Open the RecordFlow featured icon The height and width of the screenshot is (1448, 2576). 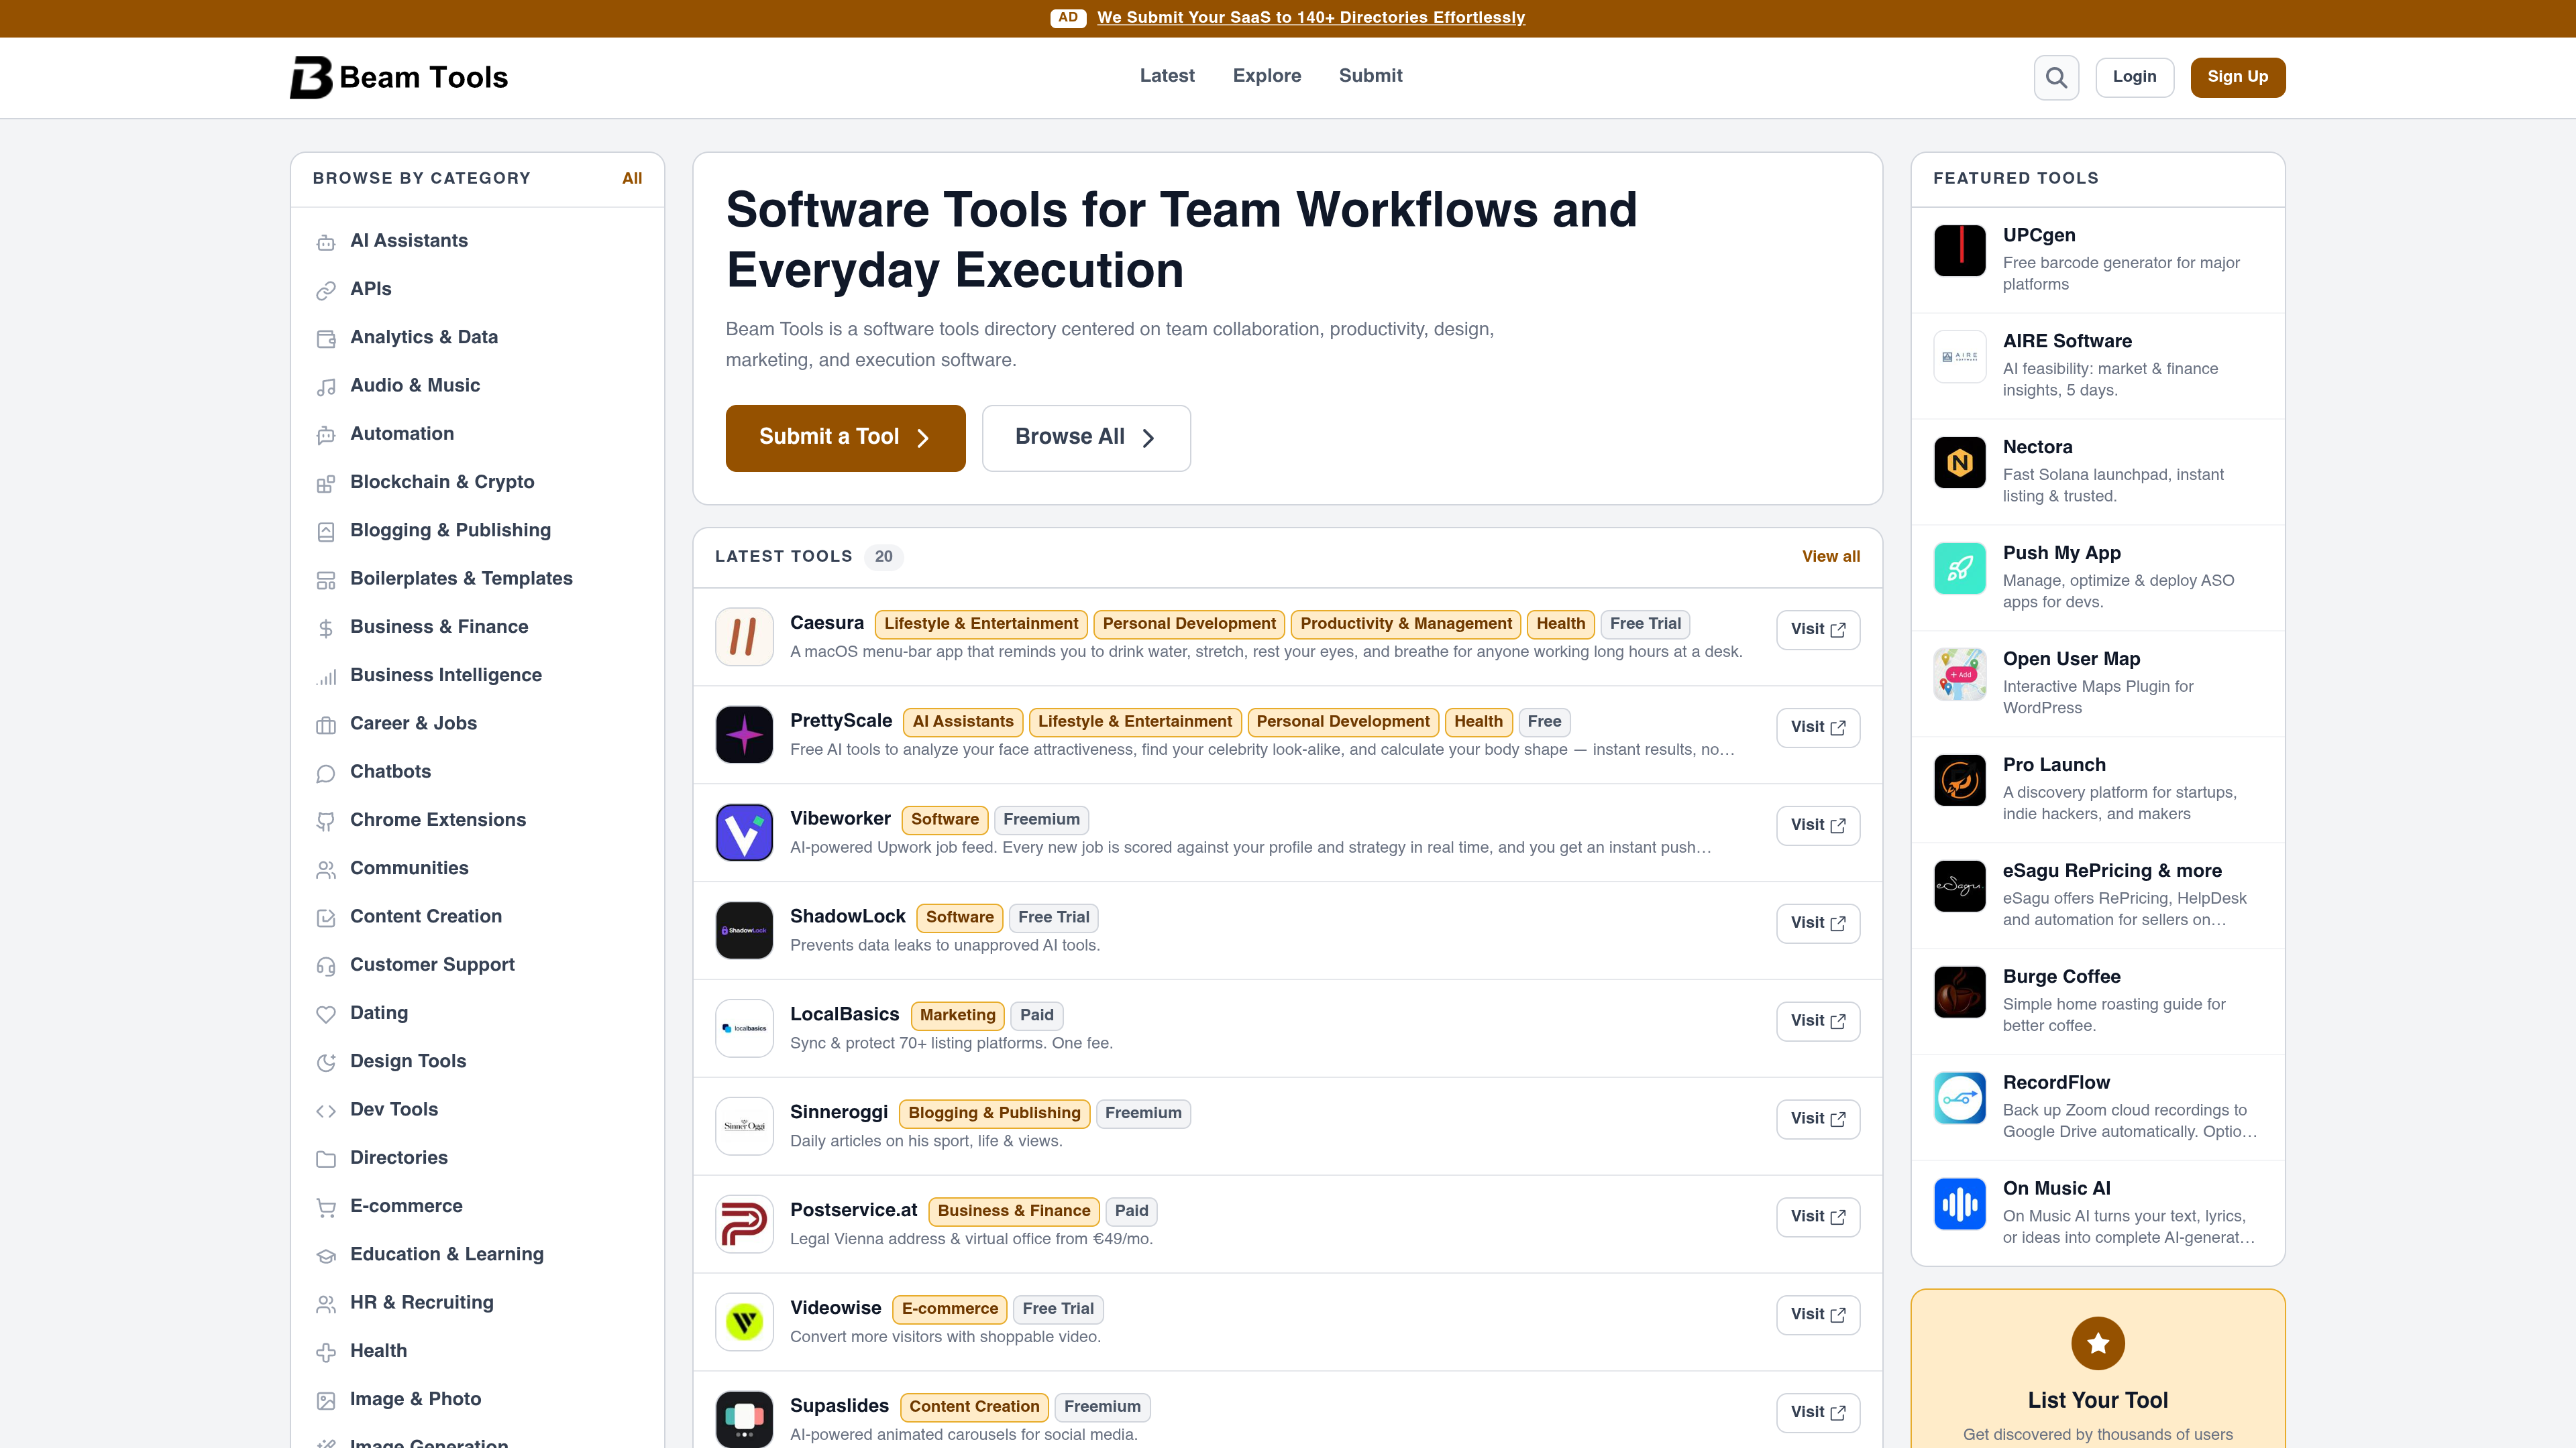pos(1960,1097)
